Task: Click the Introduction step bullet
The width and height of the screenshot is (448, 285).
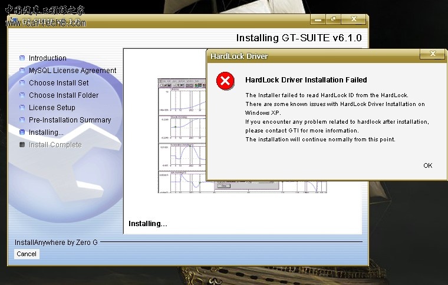Action: (22, 58)
